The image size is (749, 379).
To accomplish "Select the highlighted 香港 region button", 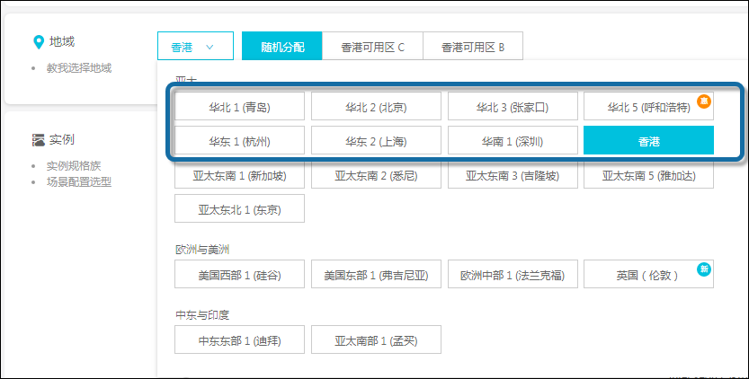I will [x=648, y=141].
